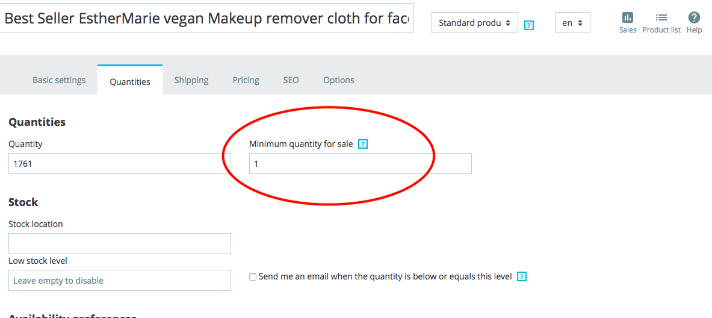
Task: Click the Minimum quantity for sale field
Action: pos(360,164)
